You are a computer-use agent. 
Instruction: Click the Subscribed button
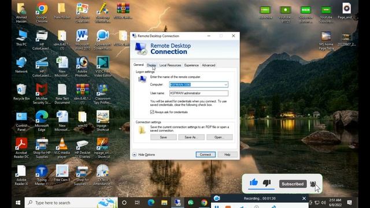293,184
